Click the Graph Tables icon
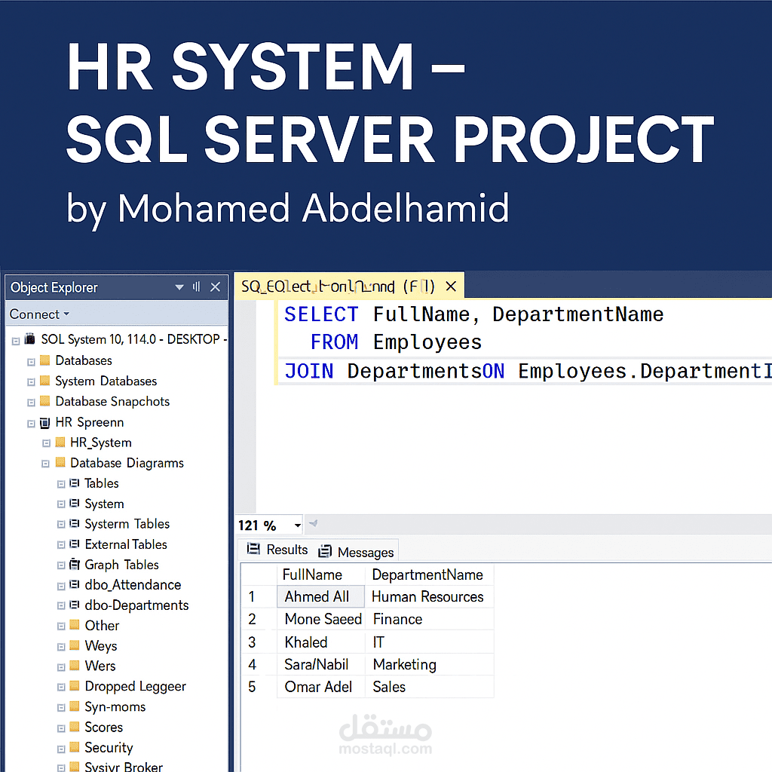 75,564
